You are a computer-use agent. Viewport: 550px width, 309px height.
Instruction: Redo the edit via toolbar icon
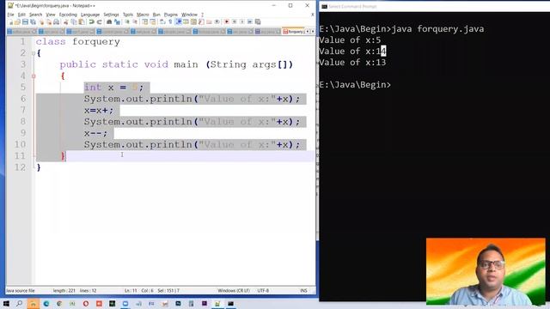[100, 21]
